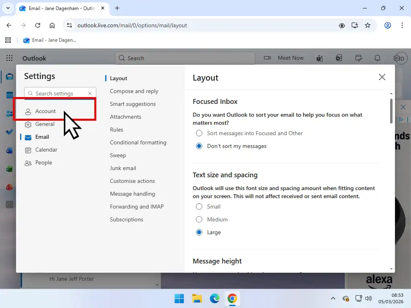Launch Excel from the left sidebar
The height and width of the screenshot is (308, 411).
click(x=9, y=168)
